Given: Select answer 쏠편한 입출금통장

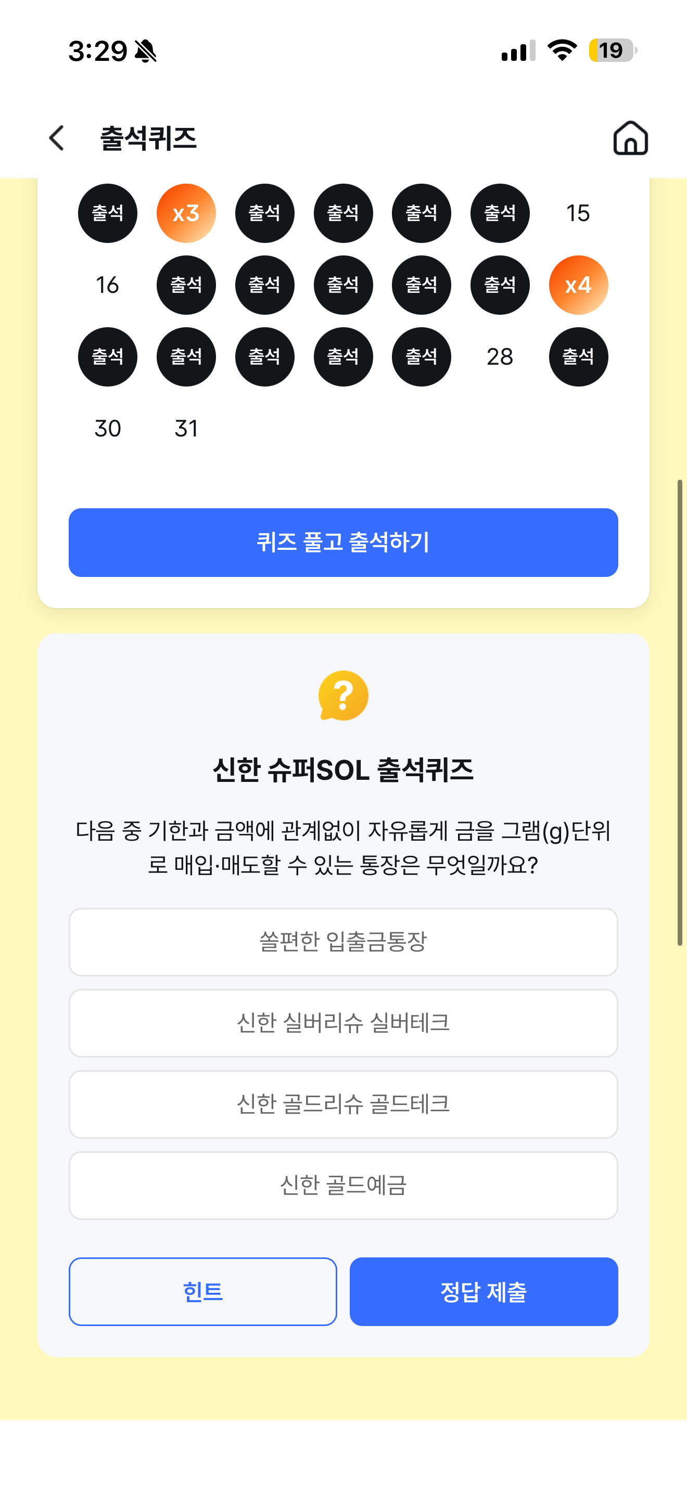Looking at the screenshot, I should click(343, 942).
